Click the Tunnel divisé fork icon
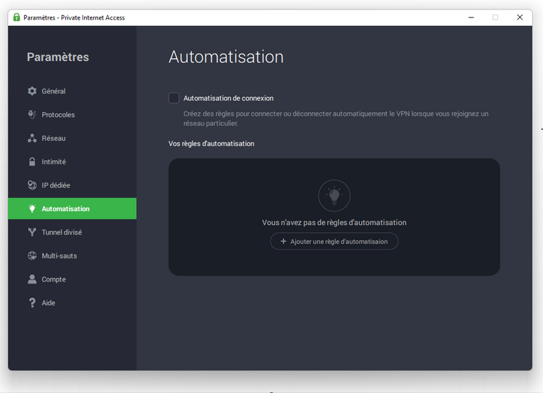This screenshot has width=543, height=393. coord(32,232)
